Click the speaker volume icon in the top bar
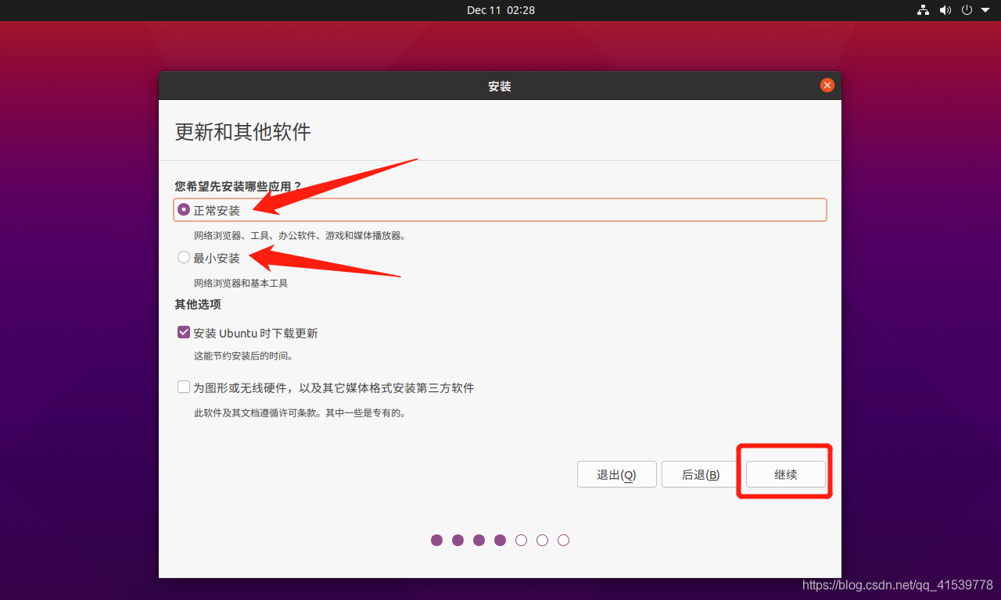This screenshot has width=1001, height=600. click(945, 10)
